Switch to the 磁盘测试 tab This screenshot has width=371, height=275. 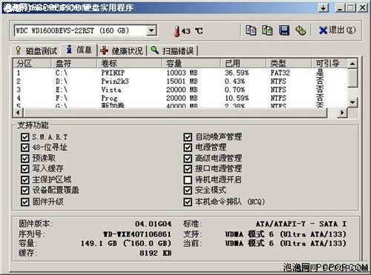(x=36, y=51)
